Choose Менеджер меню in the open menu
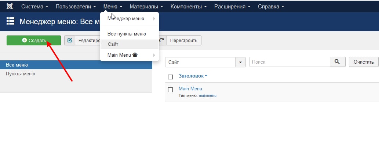This screenshot has height=158, width=379. [x=125, y=18]
